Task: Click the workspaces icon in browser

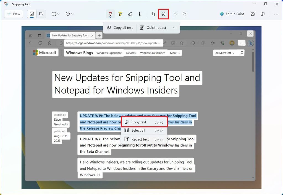Action: (30, 36)
